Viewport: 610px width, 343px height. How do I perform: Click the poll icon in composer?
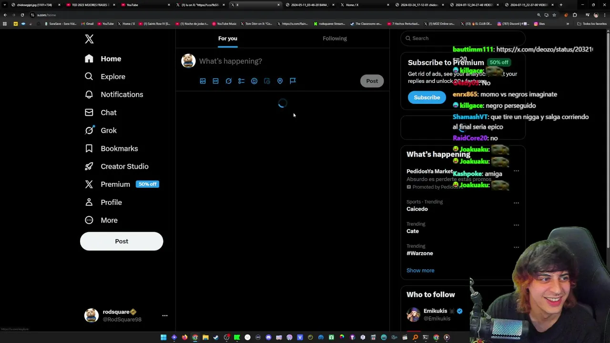click(241, 81)
